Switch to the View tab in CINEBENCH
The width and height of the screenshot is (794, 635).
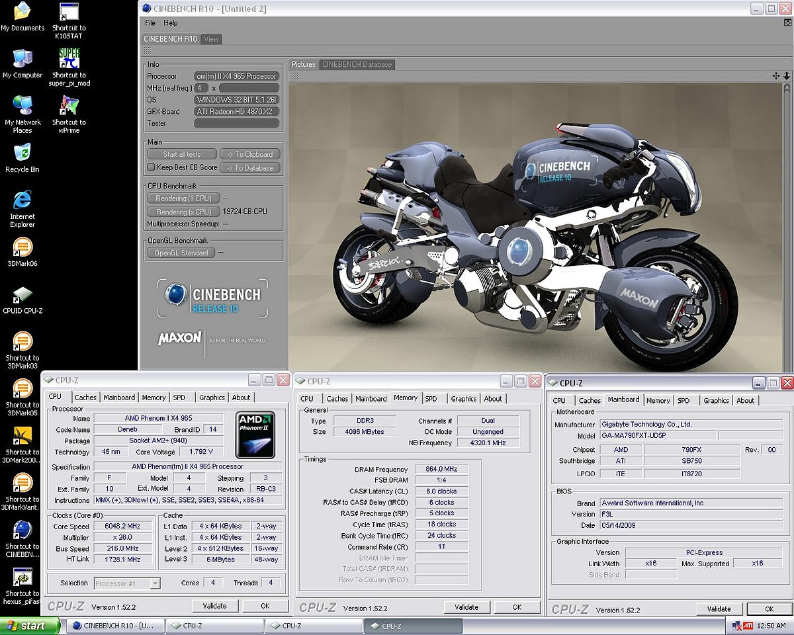point(211,39)
